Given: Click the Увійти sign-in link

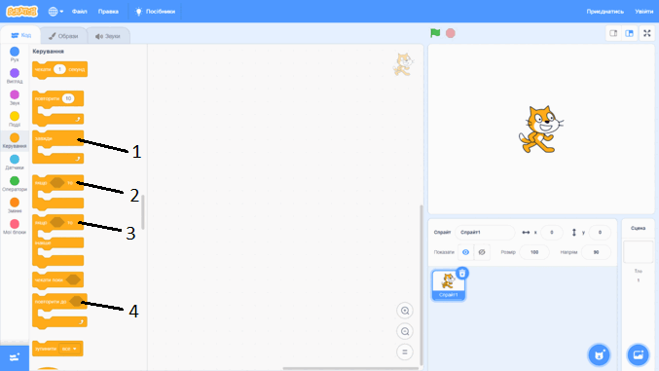Looking at the screenshot, I should point(643,12).
